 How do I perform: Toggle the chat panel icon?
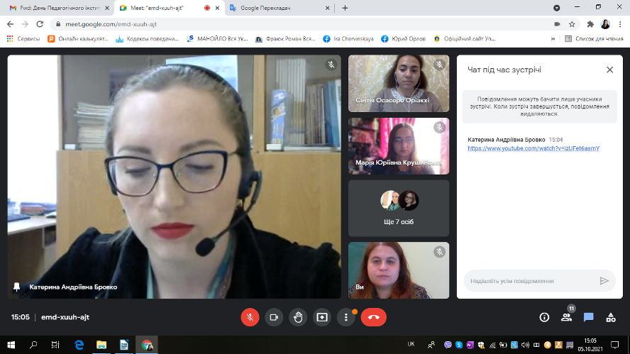pos(589,317)
